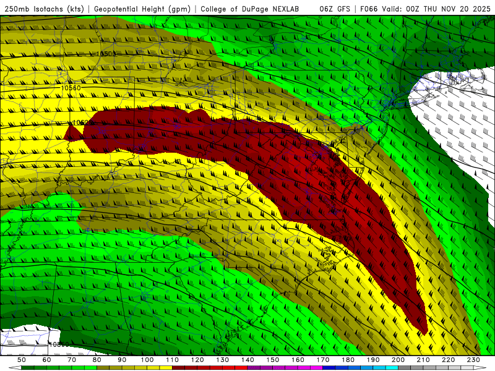This screenshot has height=371, width=495.
Task: Click the 120 value on the color scale
Action: [197, 360]
